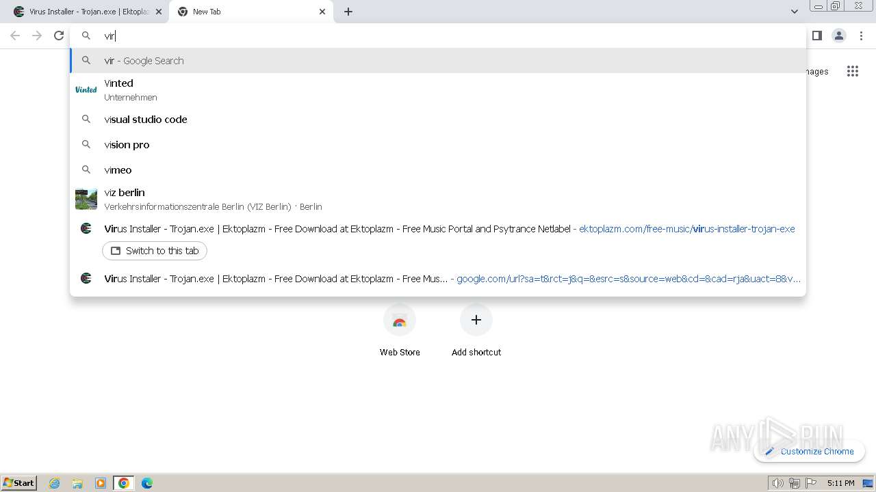The height and width of the screenshot is (492, 876).
Task: Click the 5:11 PM clock
Action: tap(840, 483)
